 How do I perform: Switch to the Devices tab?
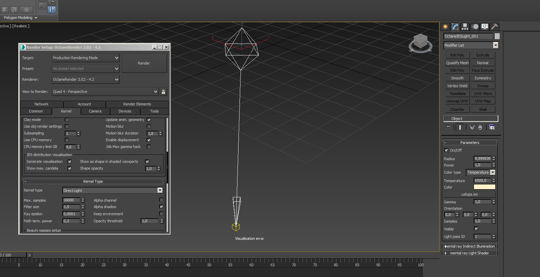click(x=125, y=111)
